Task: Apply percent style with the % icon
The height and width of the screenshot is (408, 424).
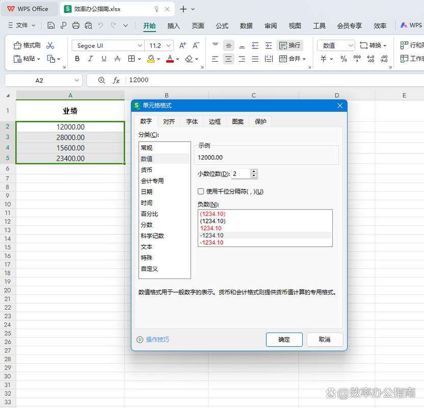Action: click(x=342, y=59)
